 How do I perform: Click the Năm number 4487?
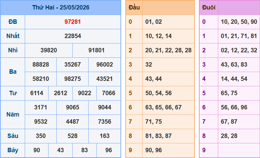pos(72,122)
